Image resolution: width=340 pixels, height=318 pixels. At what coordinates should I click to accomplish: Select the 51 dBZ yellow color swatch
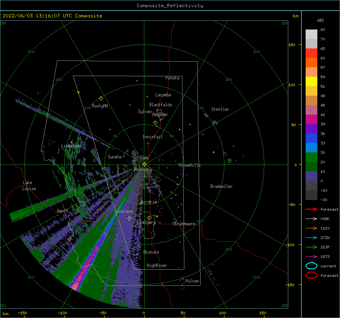311,82
